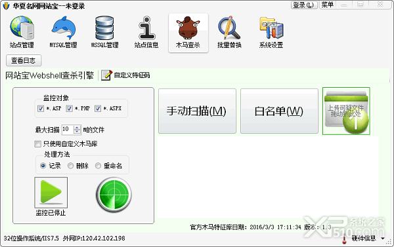Viewport: 394px width, 247px height.
Task: Open 菜单 in title bar
Action: click(328, 5)
